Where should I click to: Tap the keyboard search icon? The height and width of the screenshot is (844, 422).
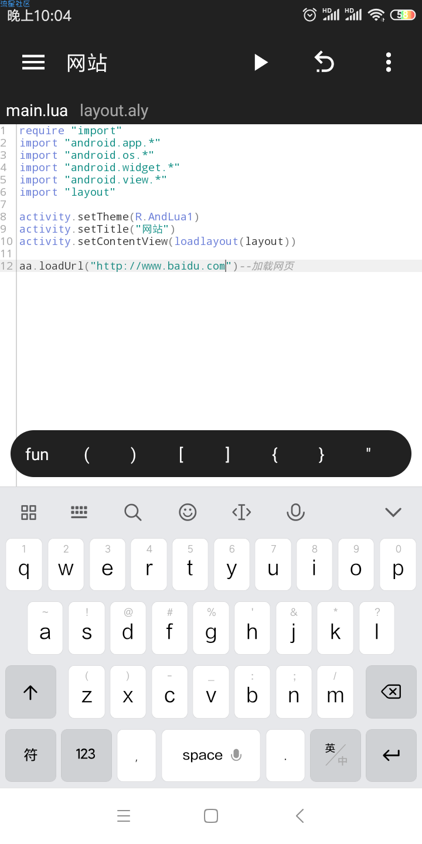tap(133, 512)
